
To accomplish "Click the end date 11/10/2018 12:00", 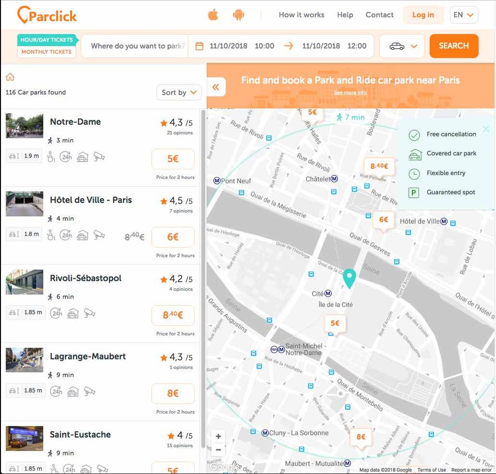I will click(x=334, y=46).
